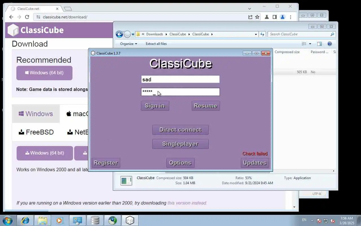
Task: Click the ClassiCube application thumbnail in details pane
Action: [x=126, y=181]
